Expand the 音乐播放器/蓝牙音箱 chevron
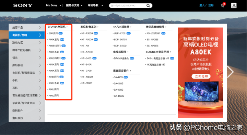This screenshot has height=135, width=247. [x=40, y=95]
